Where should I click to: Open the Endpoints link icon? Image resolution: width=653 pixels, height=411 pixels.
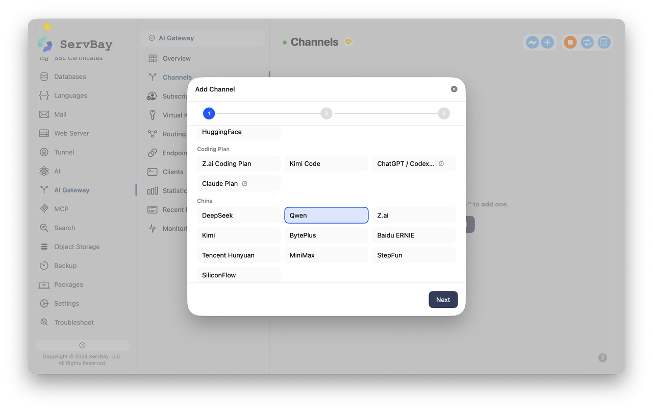point(153,153)
